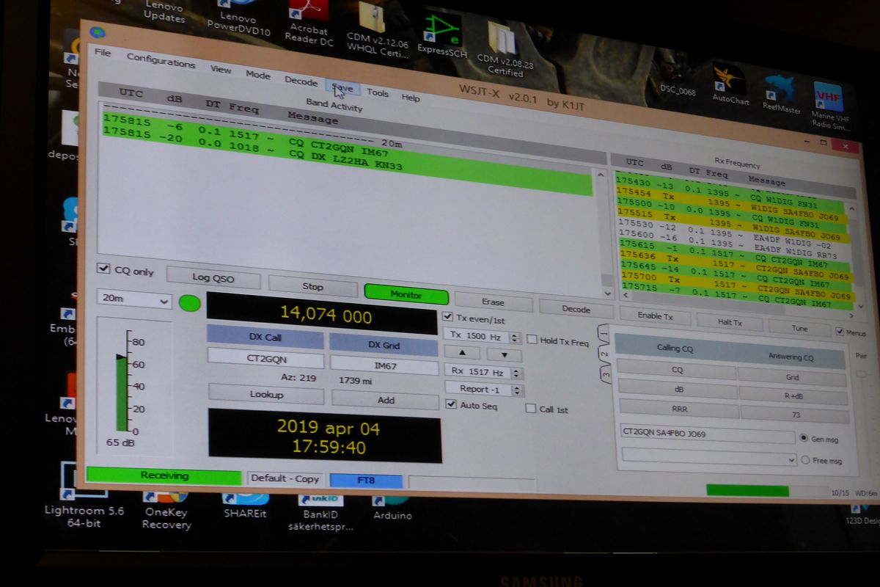Open the Lenovo Updates desktop icon

[163, 12]
